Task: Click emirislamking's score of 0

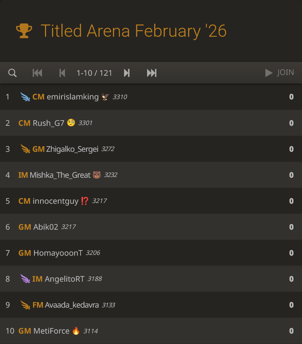Action: tap(291, 97)
